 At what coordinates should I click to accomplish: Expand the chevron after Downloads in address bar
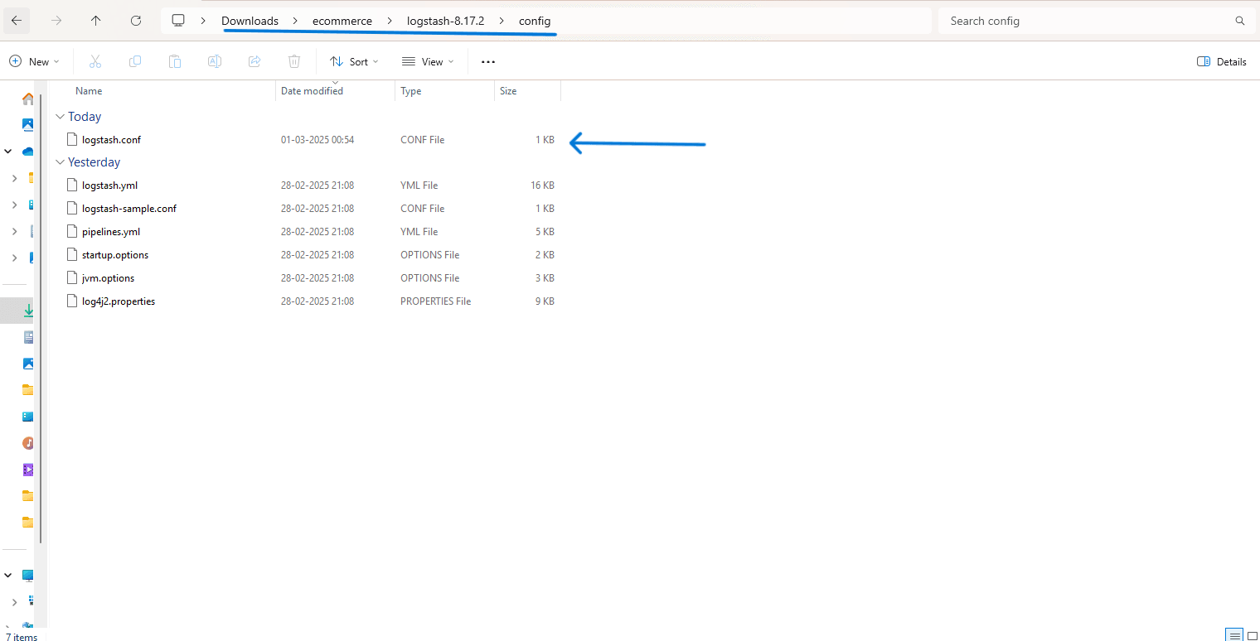(295, 21)
